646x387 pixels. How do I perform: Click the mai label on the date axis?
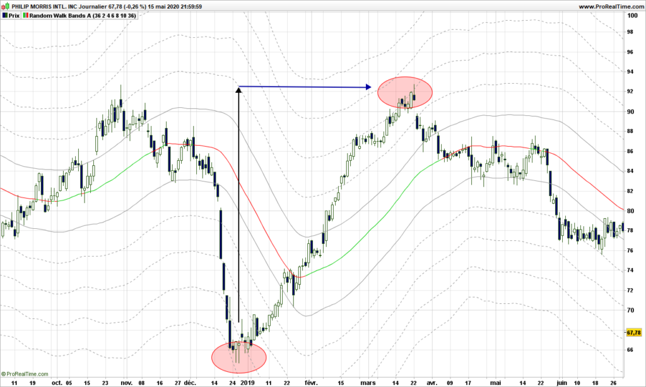click(495, 383)
